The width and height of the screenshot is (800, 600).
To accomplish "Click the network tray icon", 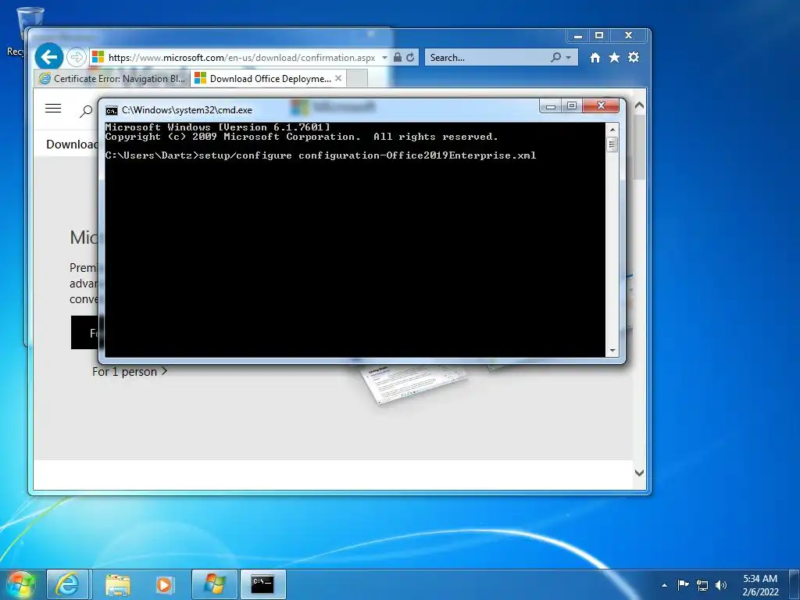I will pos(702,585).
